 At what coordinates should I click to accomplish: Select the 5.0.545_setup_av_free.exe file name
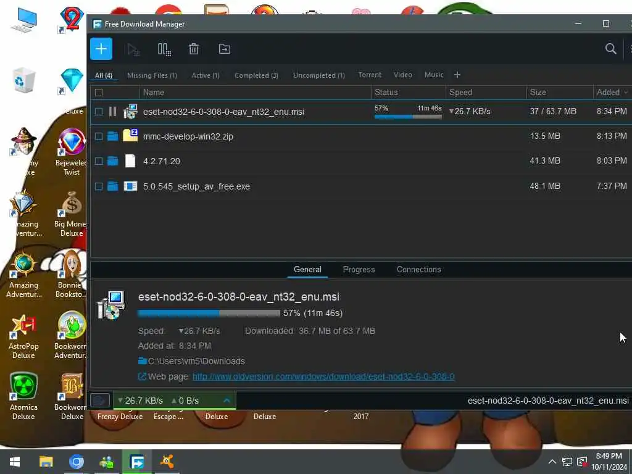pos(196,186)
